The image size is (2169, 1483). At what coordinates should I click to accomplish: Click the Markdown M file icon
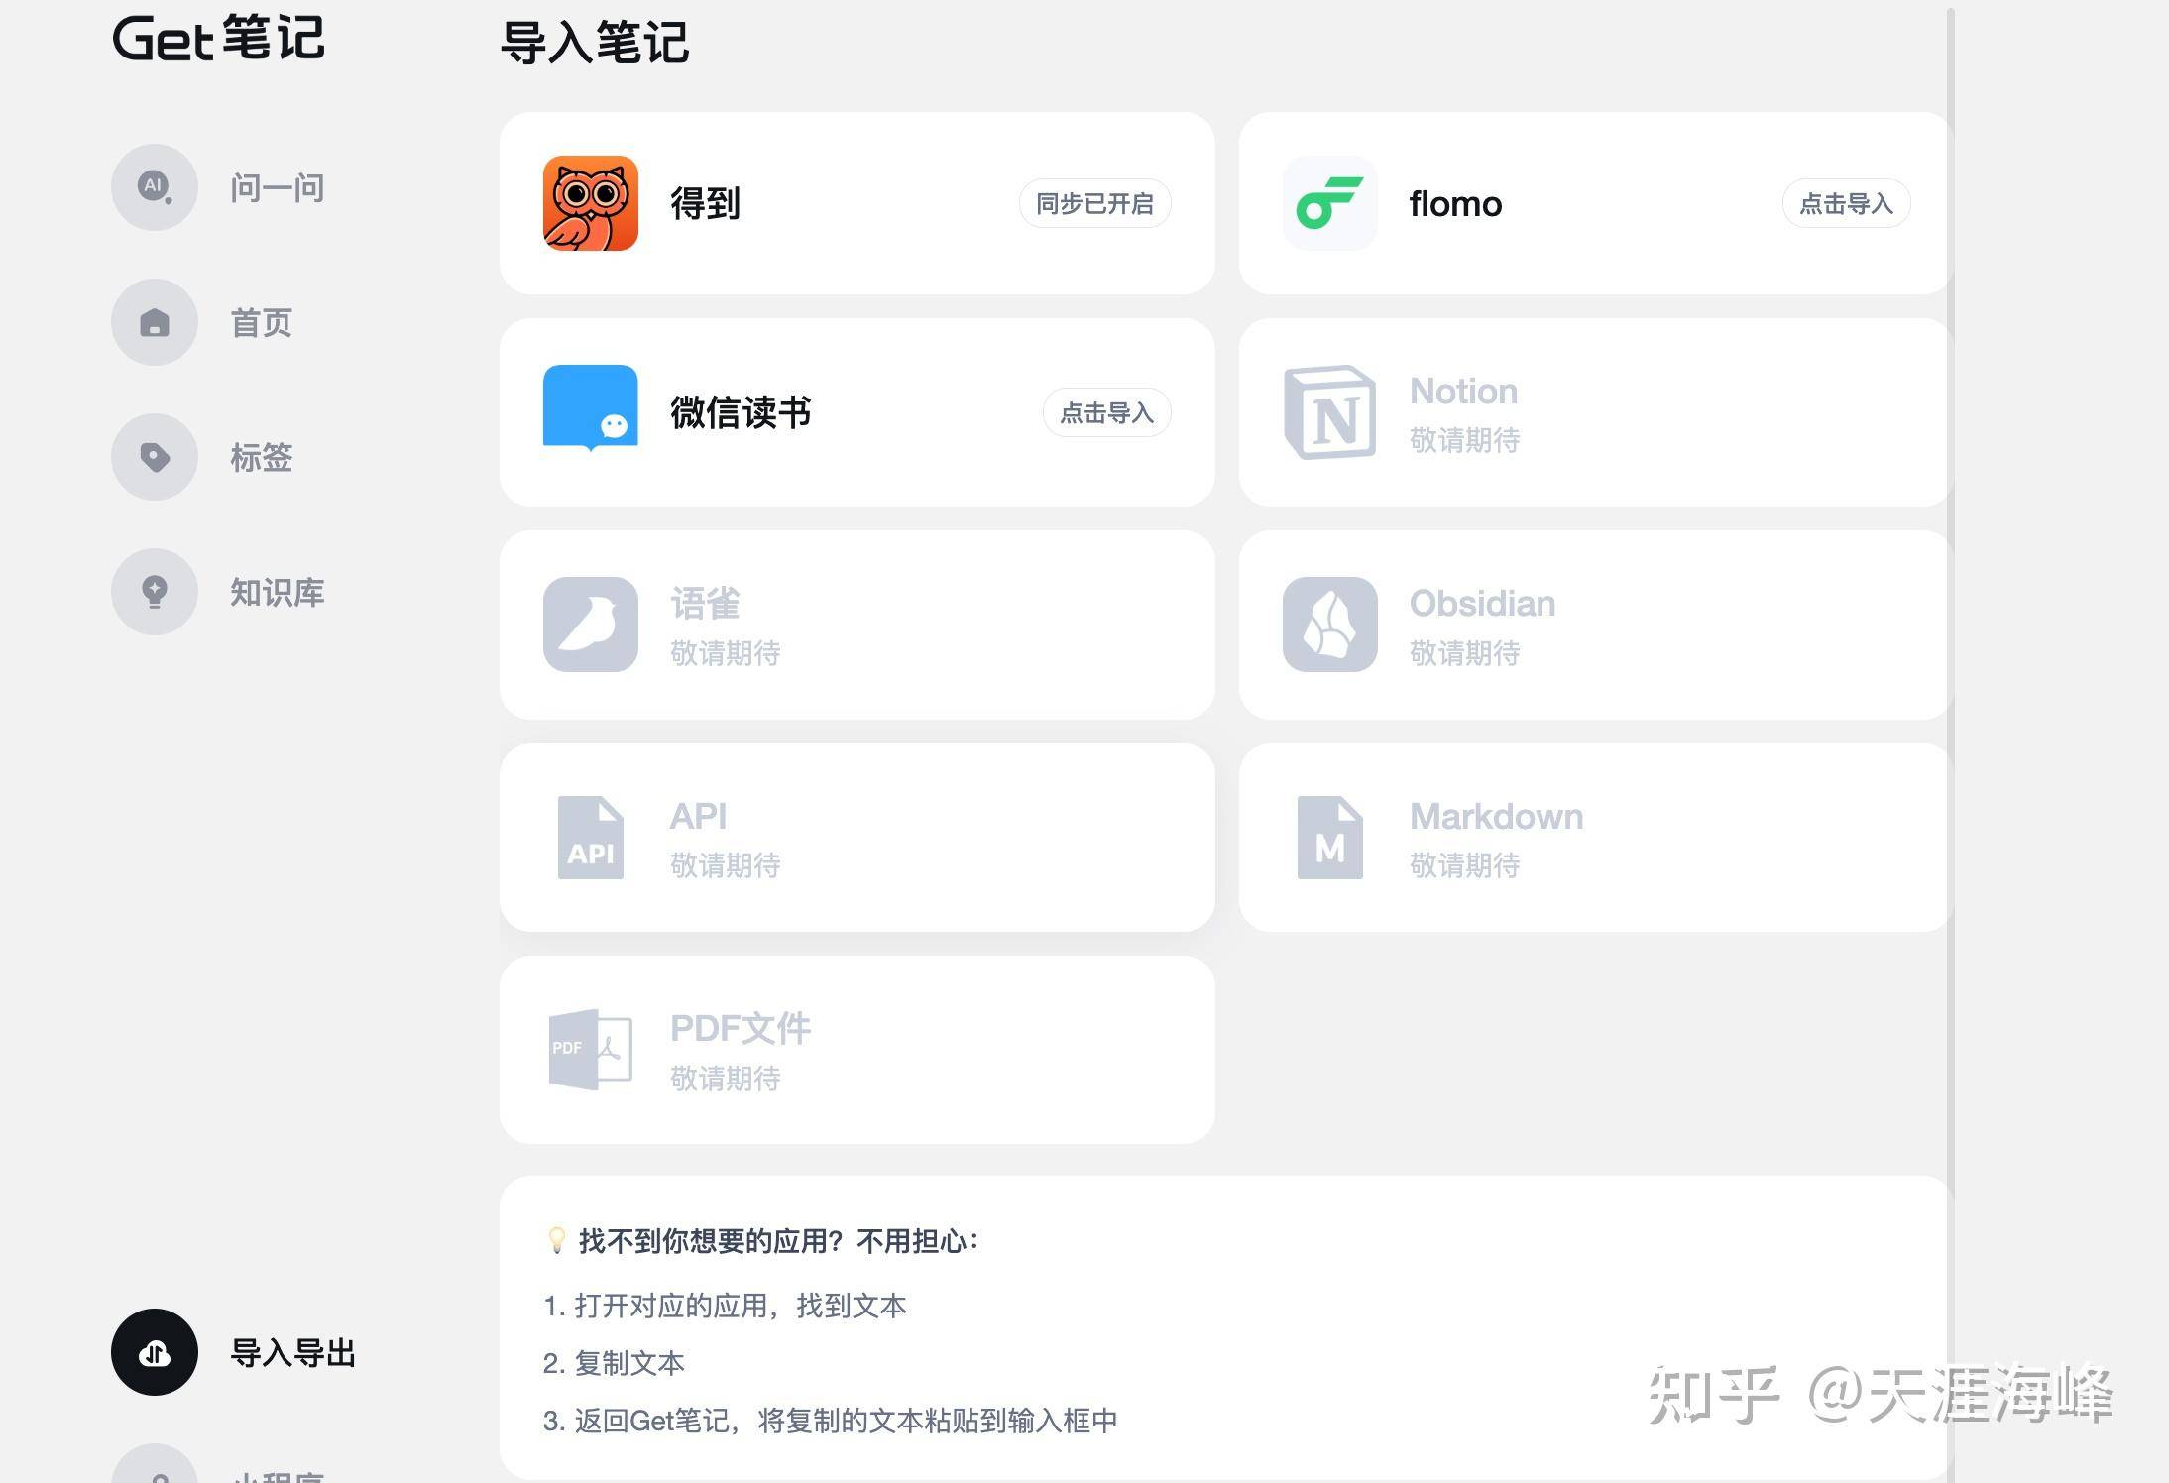(x=1330, y=838)
